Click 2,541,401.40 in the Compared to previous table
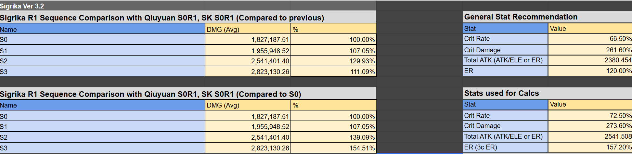632x154 pixels. click(x=248, y=61)
